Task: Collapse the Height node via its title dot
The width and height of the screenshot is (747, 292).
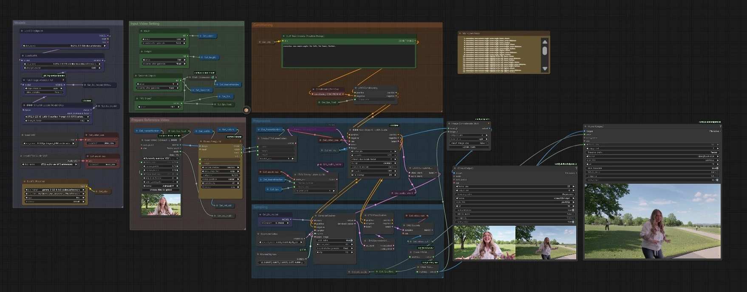Action: tap(141, 51)
